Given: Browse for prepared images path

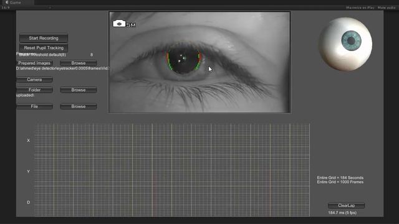Looking at the screenshot, I should [x=79, y=63].
